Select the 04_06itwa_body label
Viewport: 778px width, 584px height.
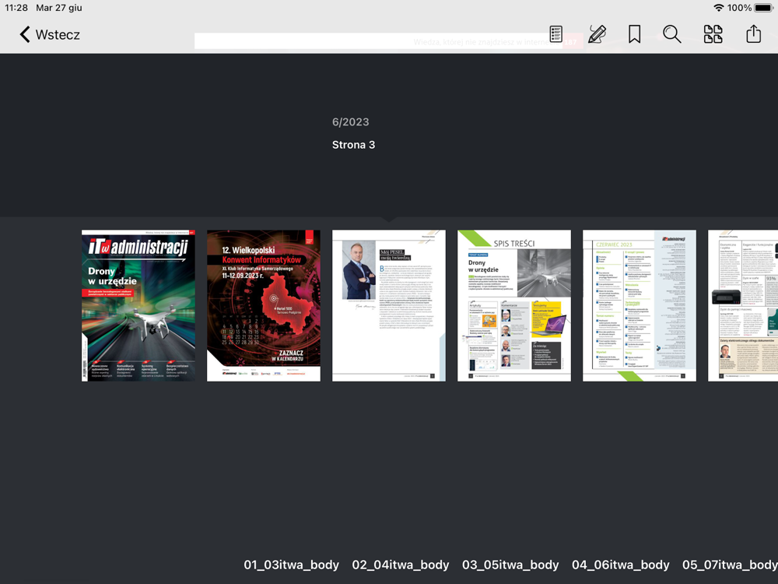point(621,565)
